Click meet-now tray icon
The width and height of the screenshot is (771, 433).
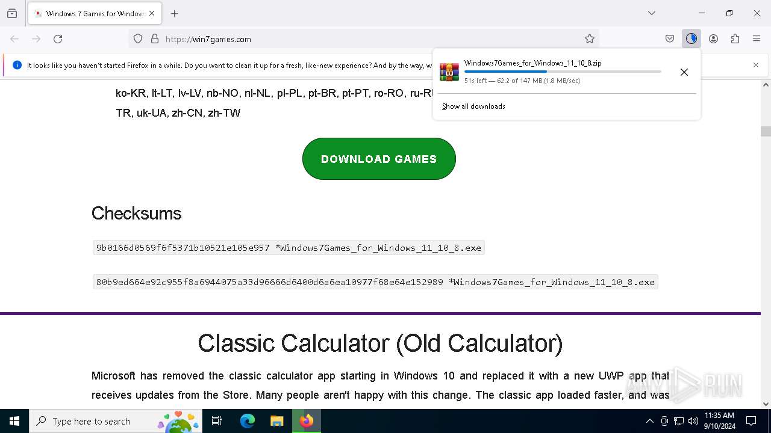pyautogui.click(x=664, y=421)
